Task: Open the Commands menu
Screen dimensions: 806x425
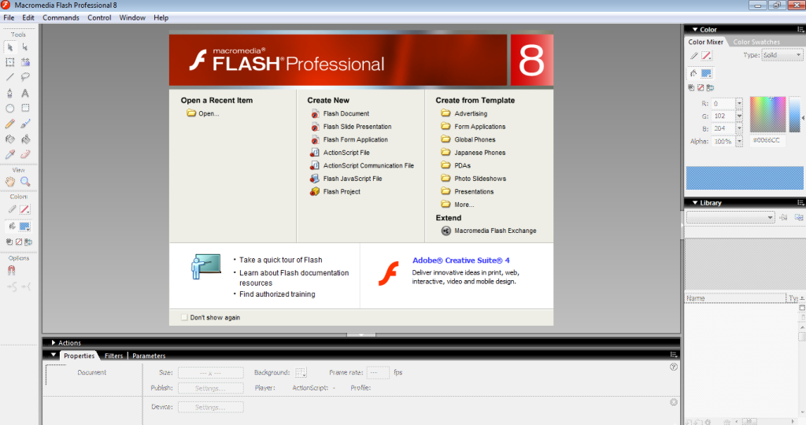Action: tap(61, 17)
